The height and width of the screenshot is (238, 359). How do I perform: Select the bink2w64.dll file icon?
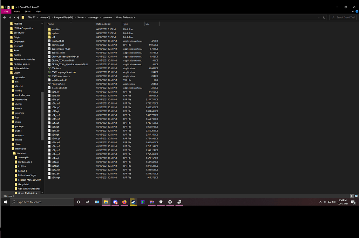49,41
